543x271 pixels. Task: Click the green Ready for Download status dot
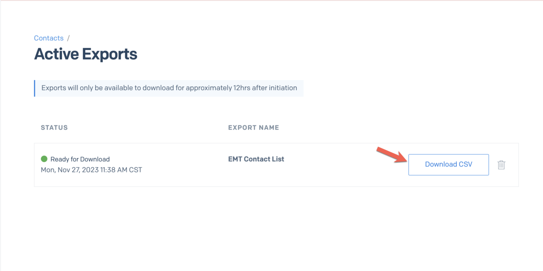point(44,159)
